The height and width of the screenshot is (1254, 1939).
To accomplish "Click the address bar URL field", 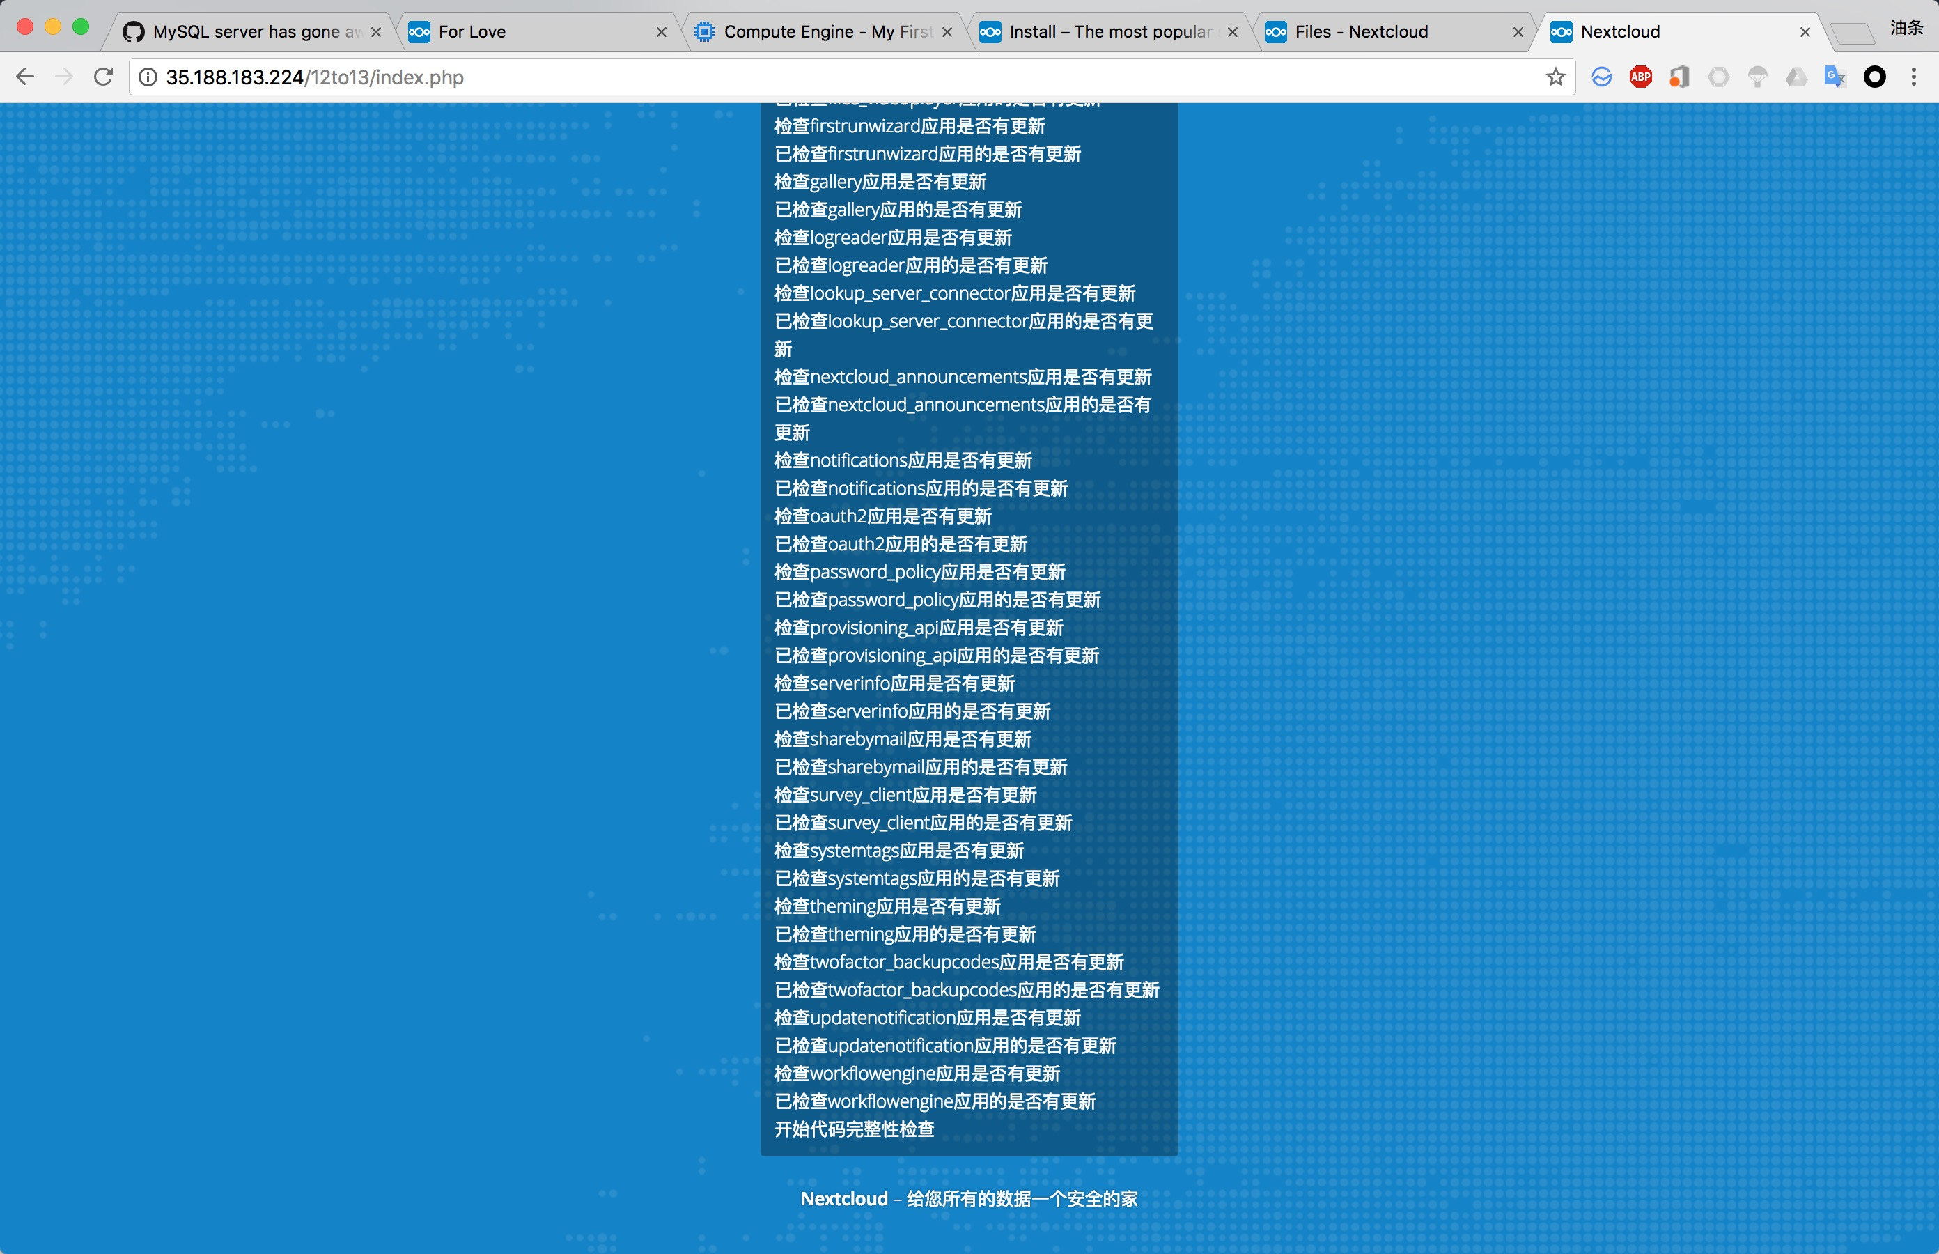I will coord(814,77).
